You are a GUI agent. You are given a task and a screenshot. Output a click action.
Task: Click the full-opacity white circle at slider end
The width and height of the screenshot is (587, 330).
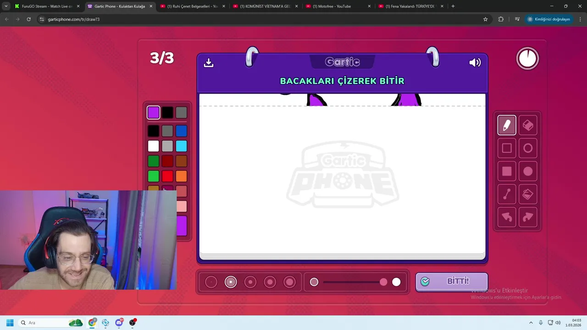tap(396, 282)
